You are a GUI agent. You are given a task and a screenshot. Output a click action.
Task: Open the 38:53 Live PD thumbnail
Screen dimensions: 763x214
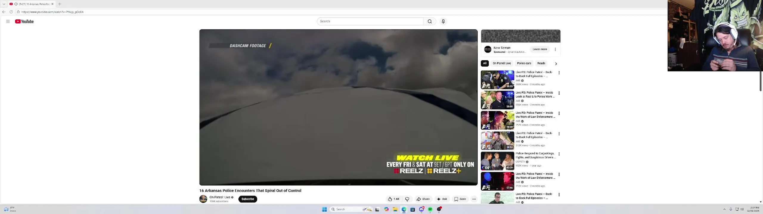(x=497, y=141)
